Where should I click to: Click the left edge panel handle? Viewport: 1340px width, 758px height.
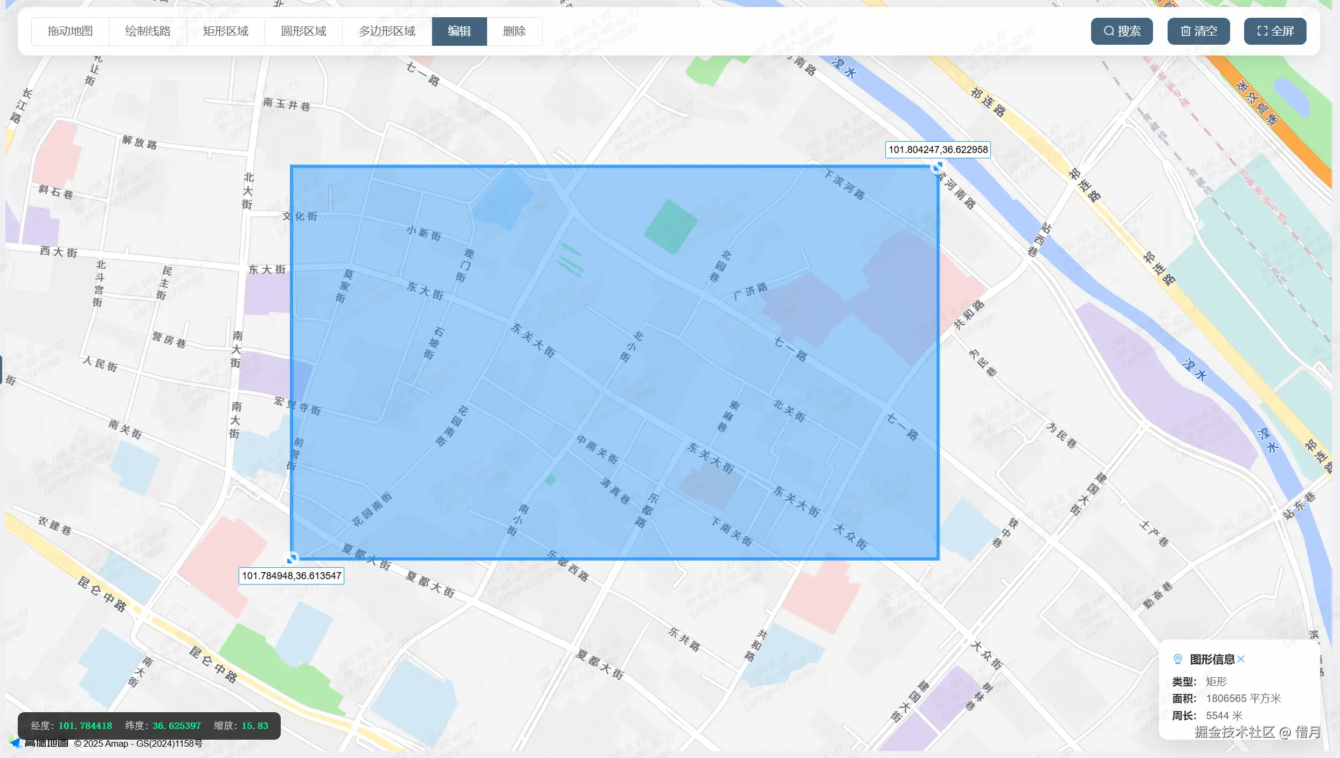tap(2, 370)
